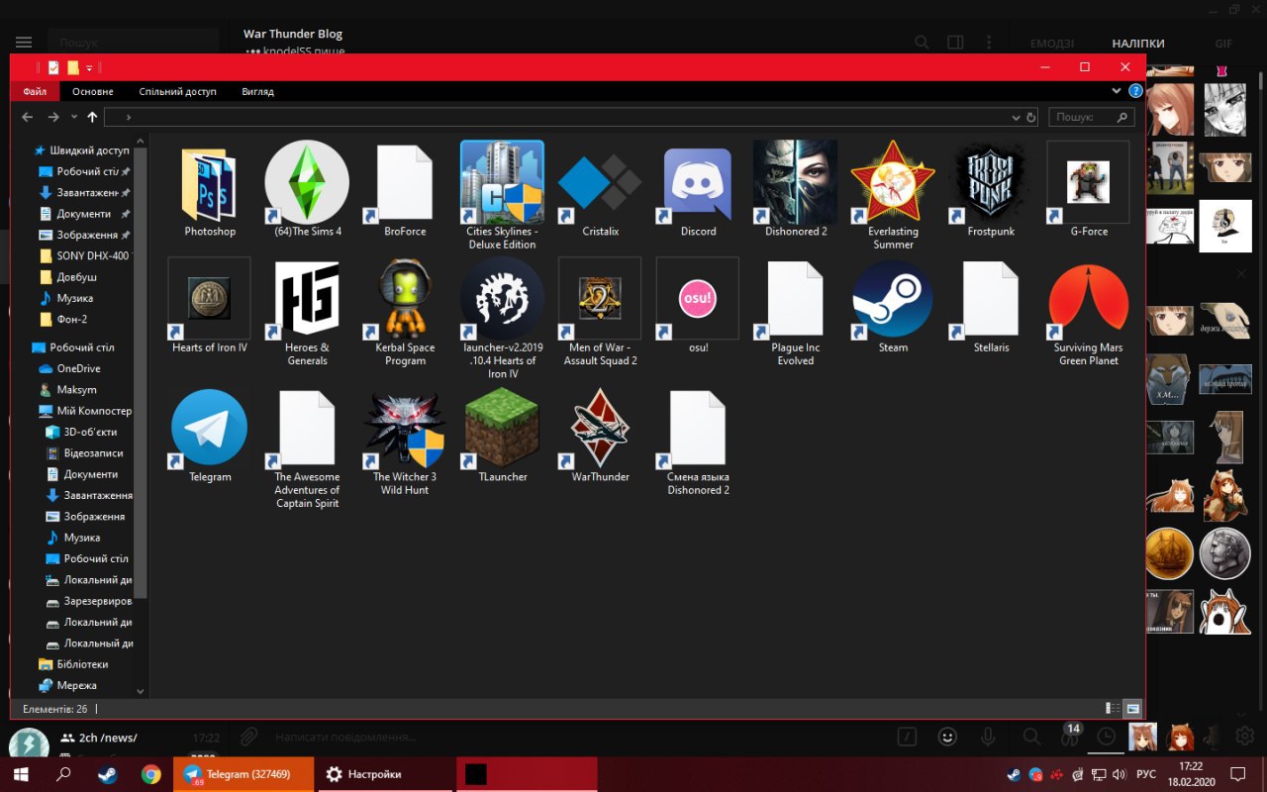Select Мій Компютер in navigation pane

pos(85,411)
